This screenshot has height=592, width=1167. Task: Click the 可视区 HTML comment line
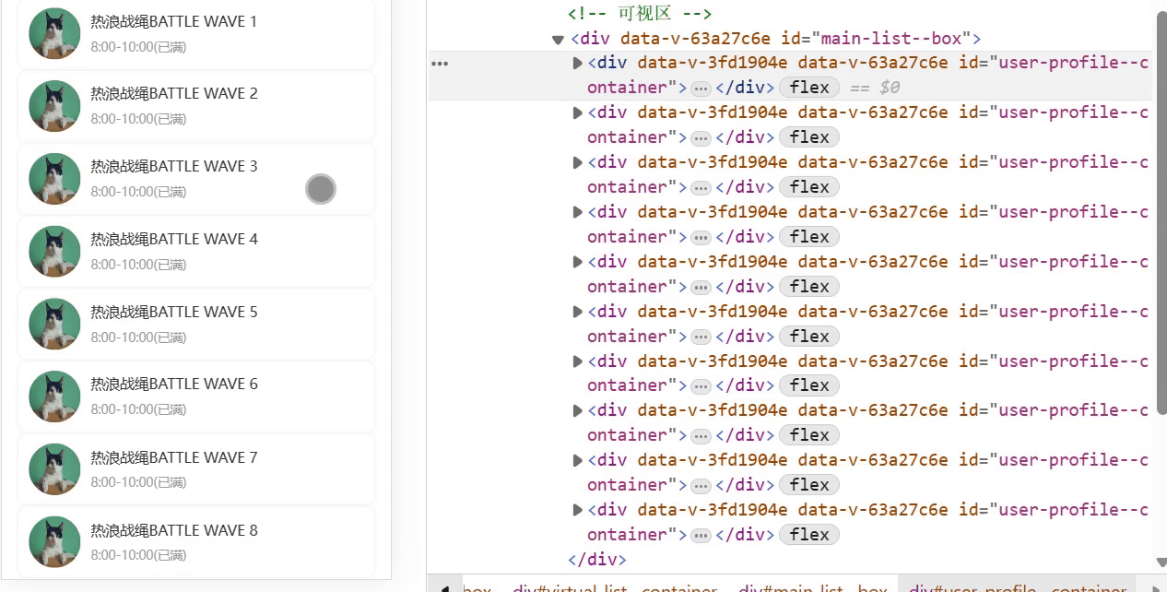[640, 13]
